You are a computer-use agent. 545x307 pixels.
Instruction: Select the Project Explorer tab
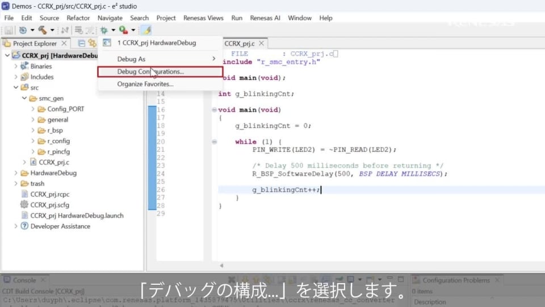35,43
